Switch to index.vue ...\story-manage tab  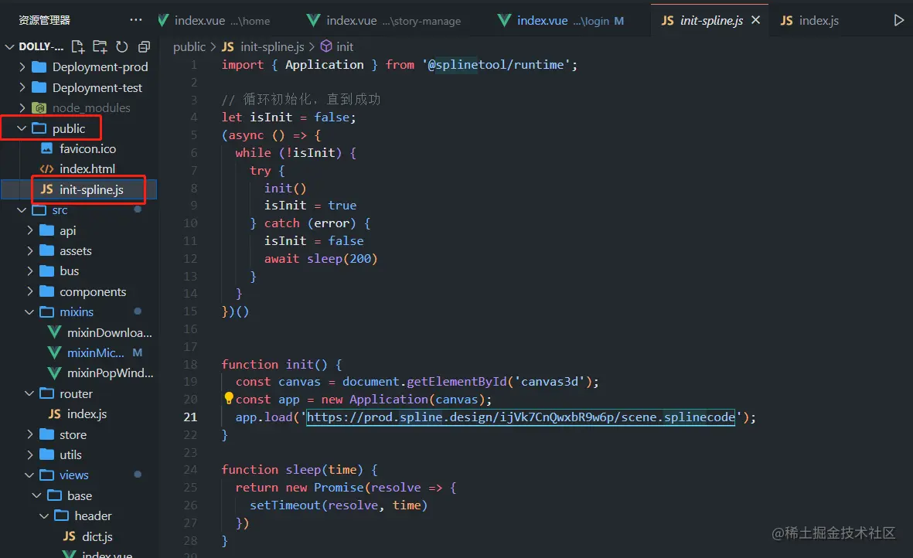coord(384,20)
